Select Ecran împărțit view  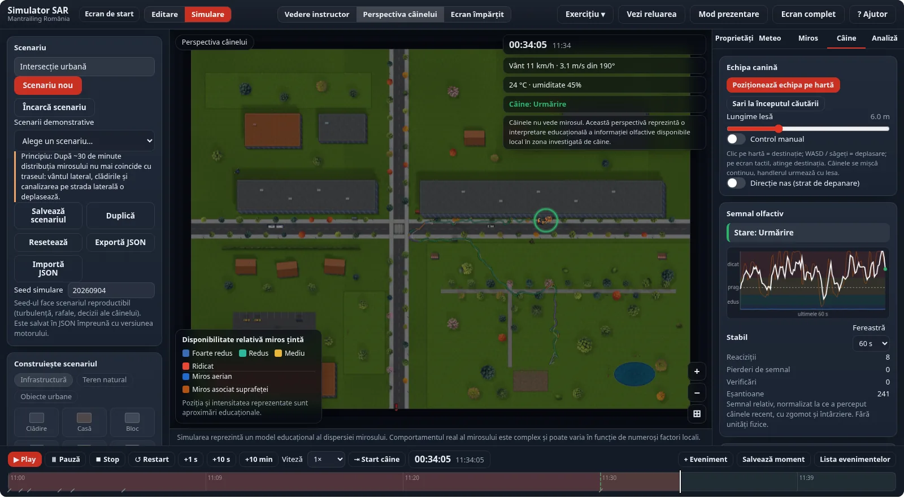[477, 14]
